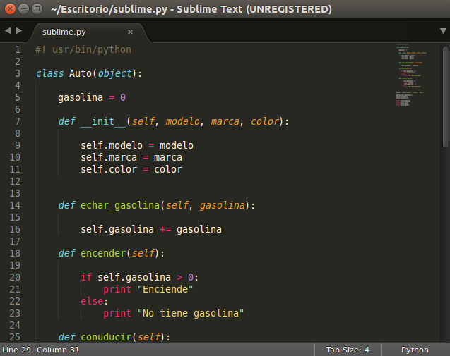Viewport: 450px width, 356px height.
Task: Click line number 25 in the gutter
Action: pos(15,337)
